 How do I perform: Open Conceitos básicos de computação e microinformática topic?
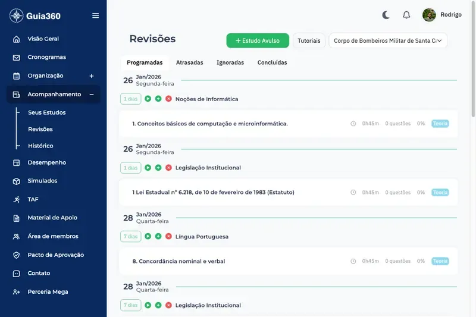pyautogui.click(x=210, y=124)
